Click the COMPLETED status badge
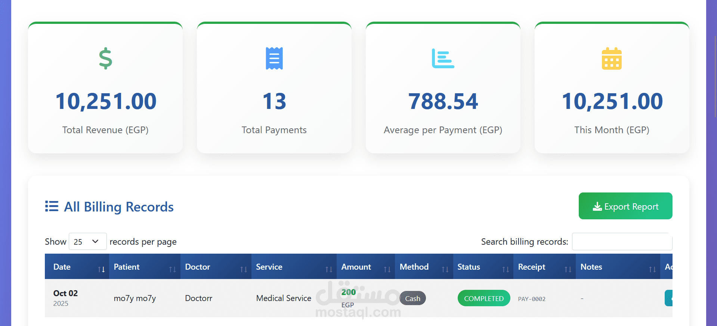Image resolution: width=717 pixels, height=326 pixels. [484, 298]
